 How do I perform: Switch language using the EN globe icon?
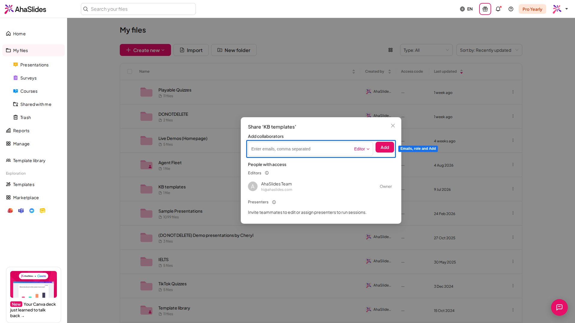tap(466, 9)
